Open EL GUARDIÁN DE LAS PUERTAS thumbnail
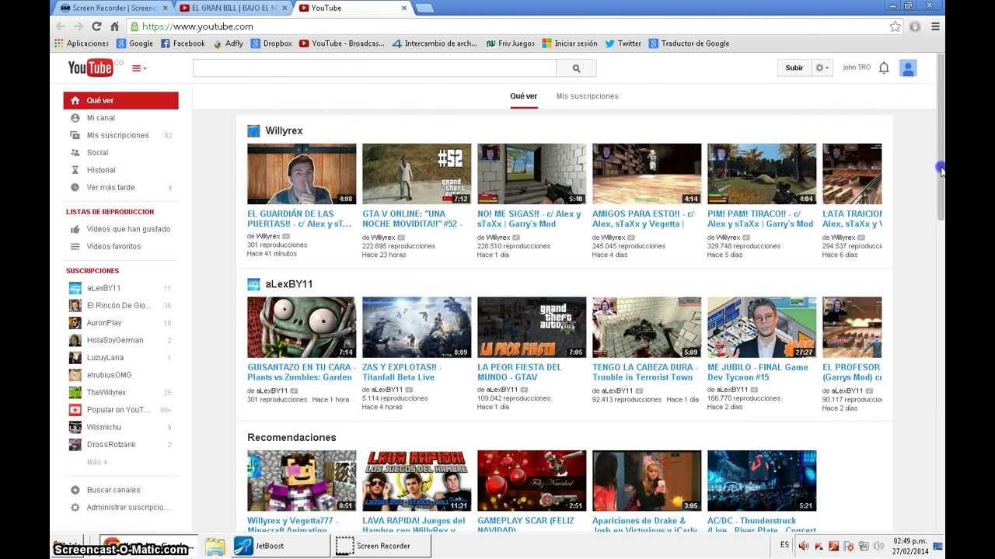 click(x=302, y=174)
